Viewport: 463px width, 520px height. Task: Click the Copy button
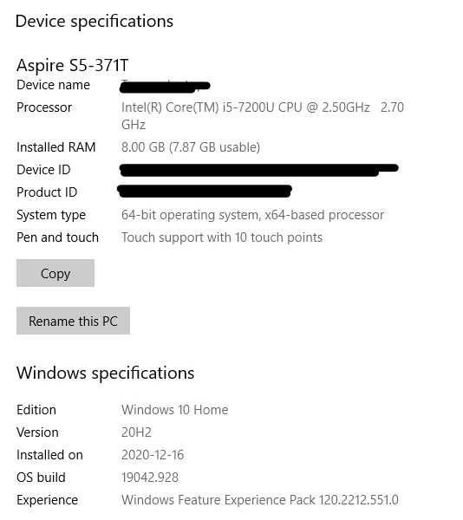click(55, 273)
